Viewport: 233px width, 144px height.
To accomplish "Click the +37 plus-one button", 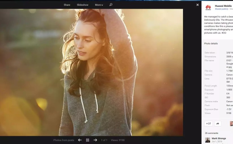I will point(208,124).
